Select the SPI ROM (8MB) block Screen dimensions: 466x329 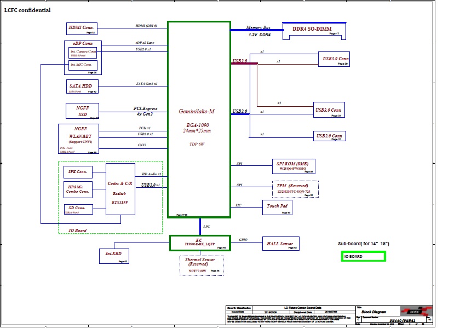tap(294, 166)
